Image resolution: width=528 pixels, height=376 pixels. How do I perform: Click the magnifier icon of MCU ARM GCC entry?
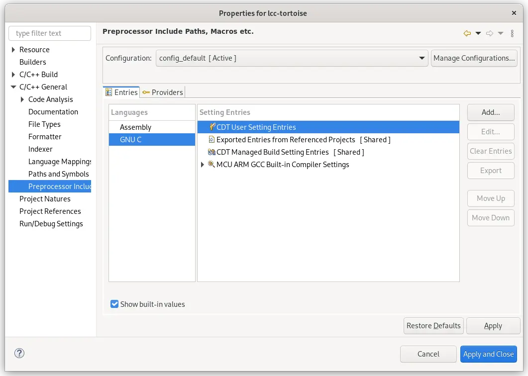pyautogui.click(x=211, y=165)
